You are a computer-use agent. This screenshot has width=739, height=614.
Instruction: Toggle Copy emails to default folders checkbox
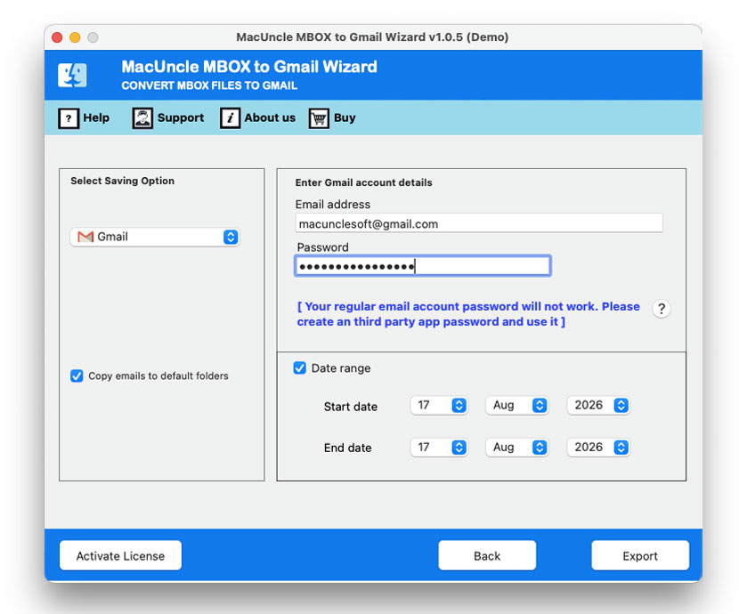click(x=77, y=376)
